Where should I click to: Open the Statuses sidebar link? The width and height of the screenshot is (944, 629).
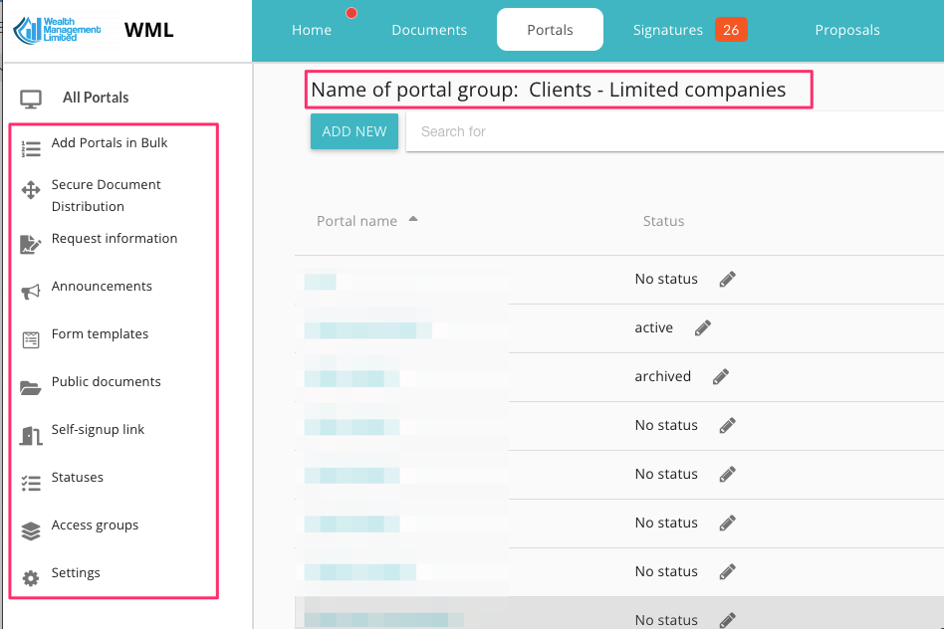78,478
